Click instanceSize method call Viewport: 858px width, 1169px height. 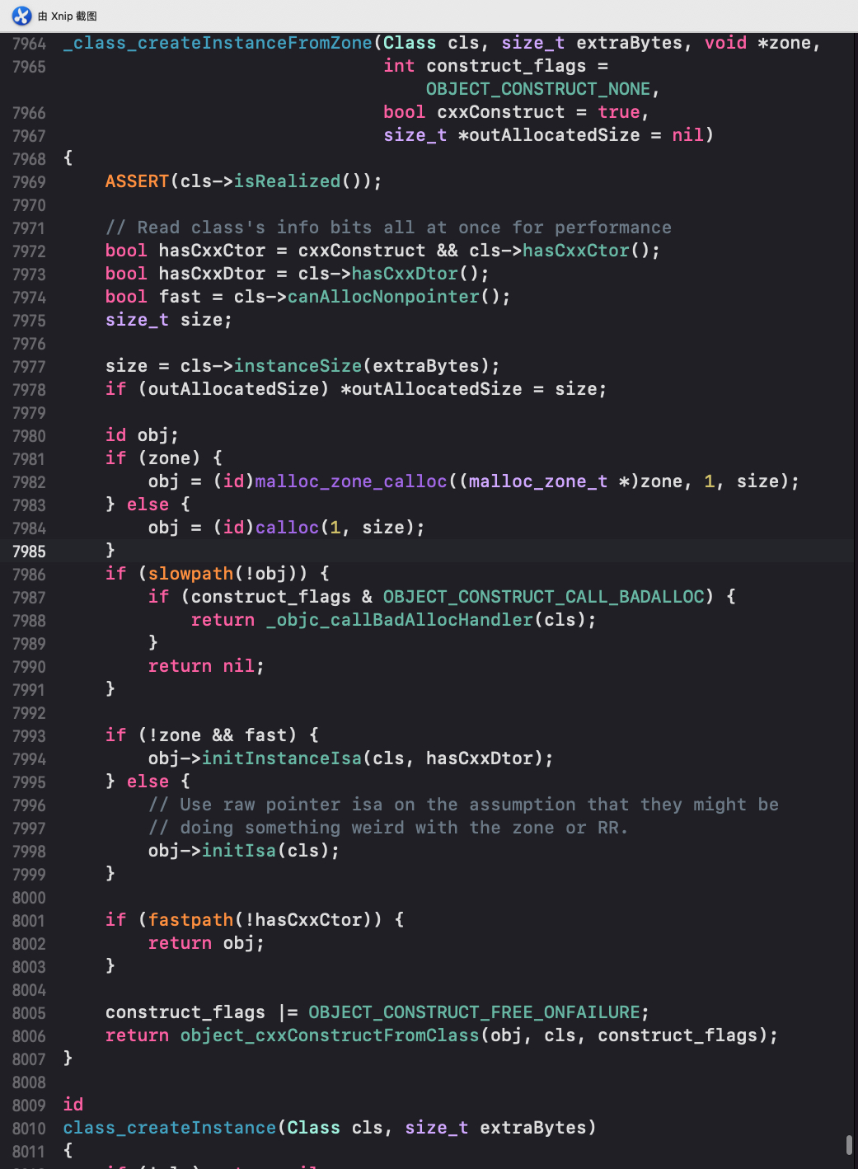point(298,366)
